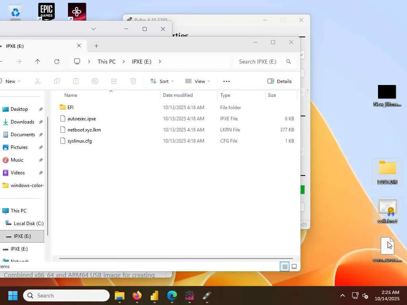Add a new Explorer tab

coord(96,46)
